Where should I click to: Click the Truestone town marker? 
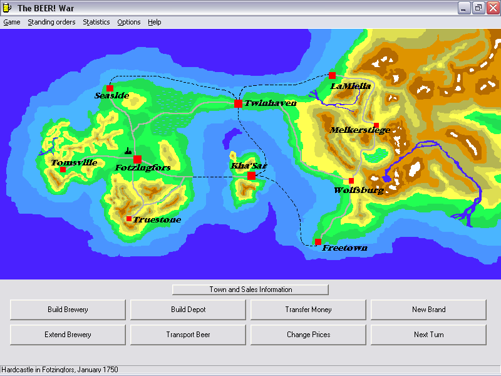pyautogui.click(x=129, y=219)
